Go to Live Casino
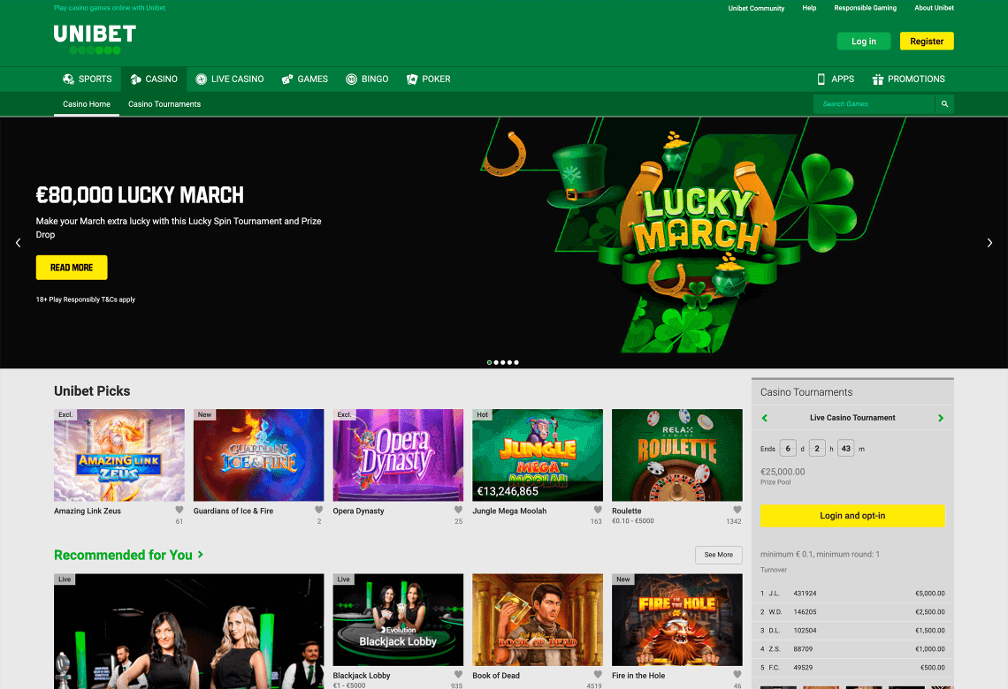This screenshot has height=689, width=1008. pos(230,79)
